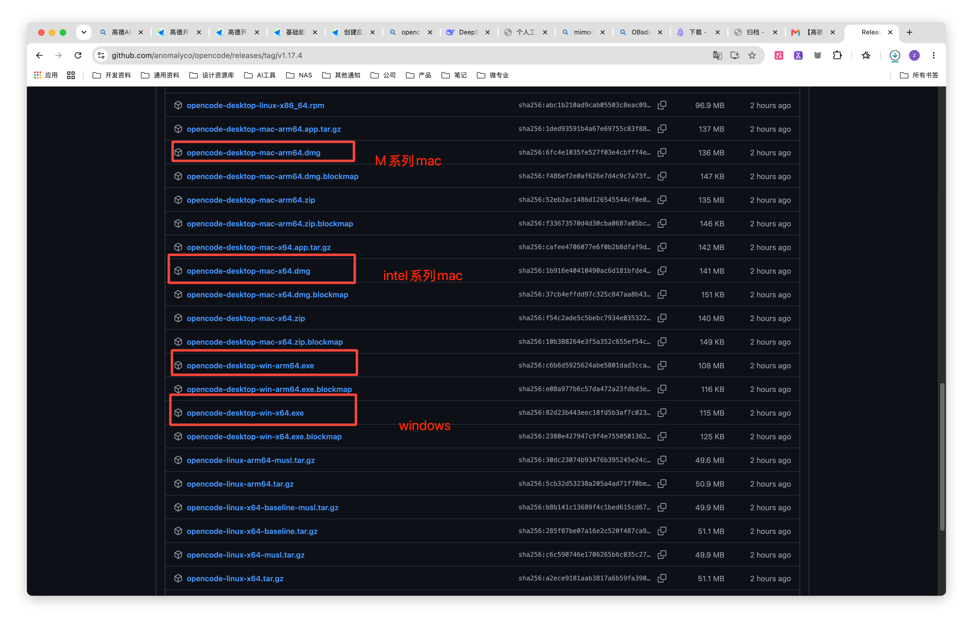Open the 开发资料 bookmarks folder

click(x=112, y=75)
